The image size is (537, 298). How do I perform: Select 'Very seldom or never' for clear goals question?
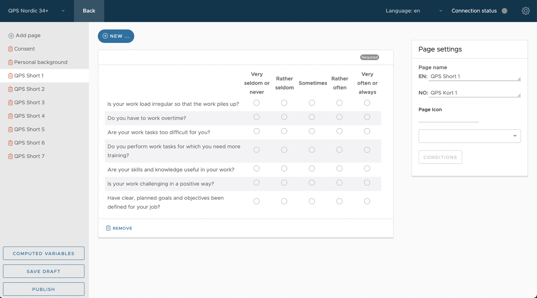256,201
